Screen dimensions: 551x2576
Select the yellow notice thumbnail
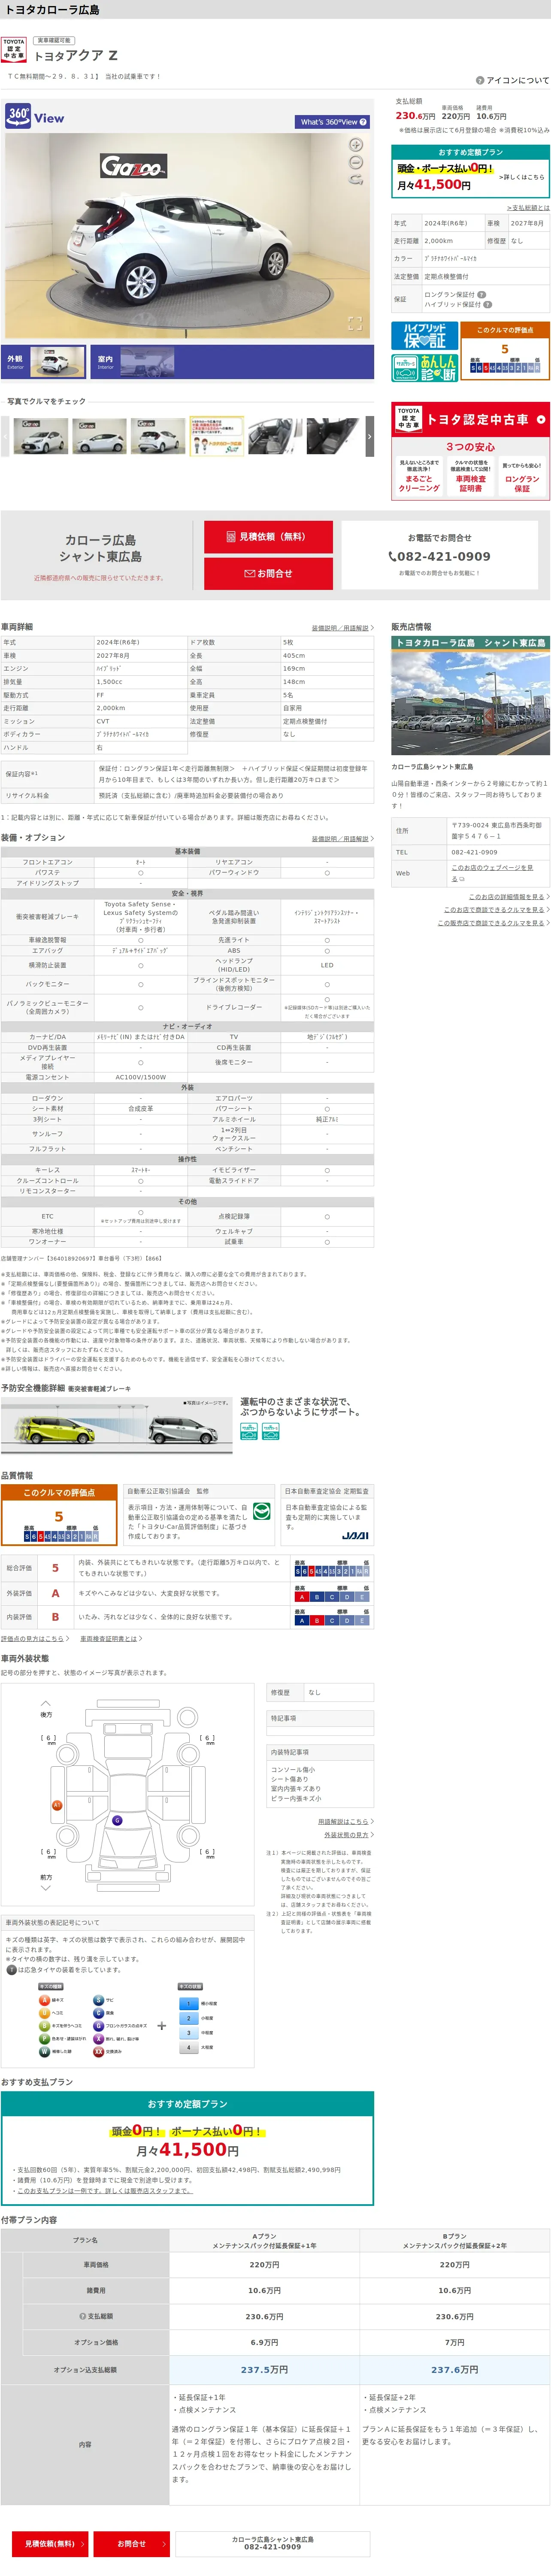[x=217, y=436]
